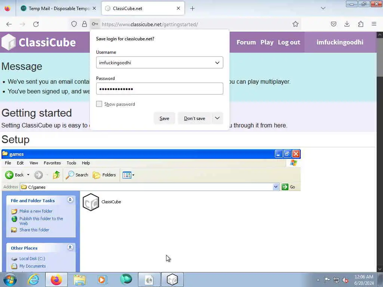Show hidden tray icons arrow

(318, 280)
